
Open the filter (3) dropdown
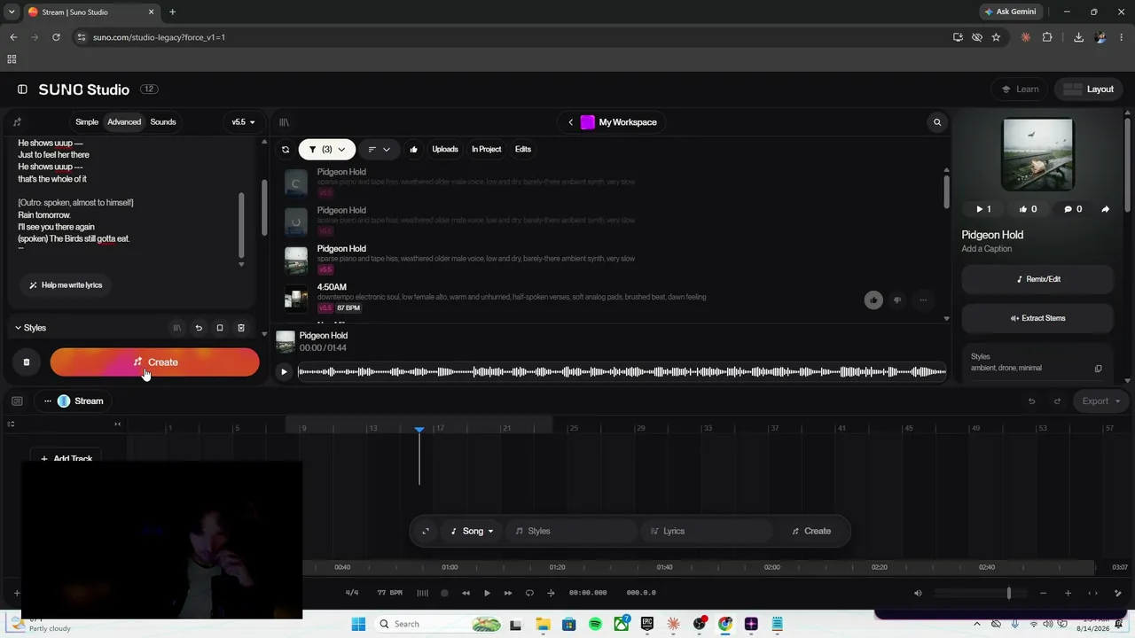327,150
